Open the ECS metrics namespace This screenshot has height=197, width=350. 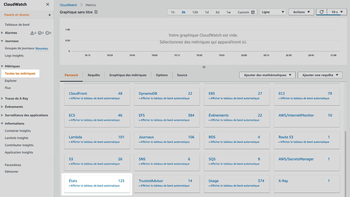(x=72, y=115)
